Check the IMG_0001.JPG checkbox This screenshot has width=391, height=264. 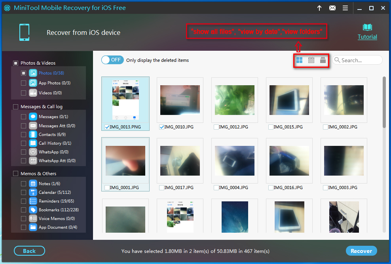point(107,187)
